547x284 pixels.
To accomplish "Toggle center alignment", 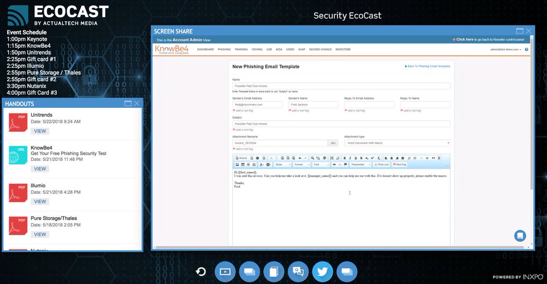I will 392,158.
